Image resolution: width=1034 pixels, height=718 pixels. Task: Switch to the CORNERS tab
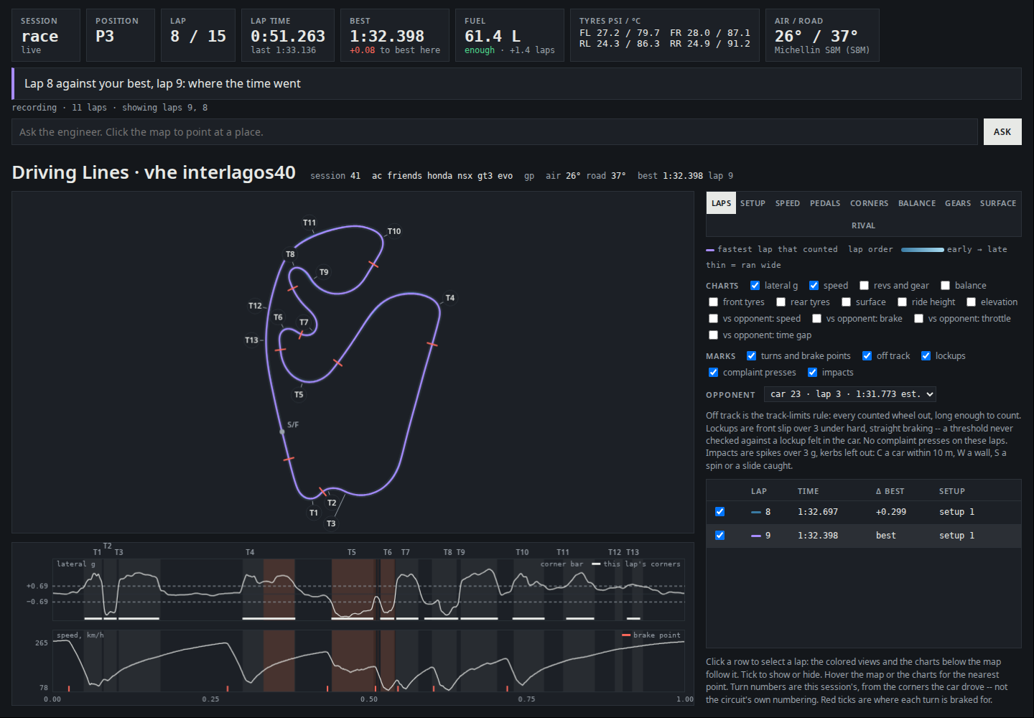[869, 203]
